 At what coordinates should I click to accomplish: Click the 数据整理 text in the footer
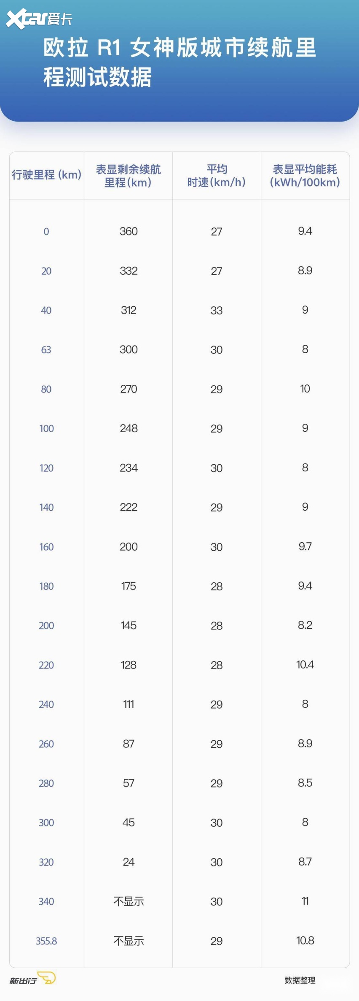tap(300, 980)
